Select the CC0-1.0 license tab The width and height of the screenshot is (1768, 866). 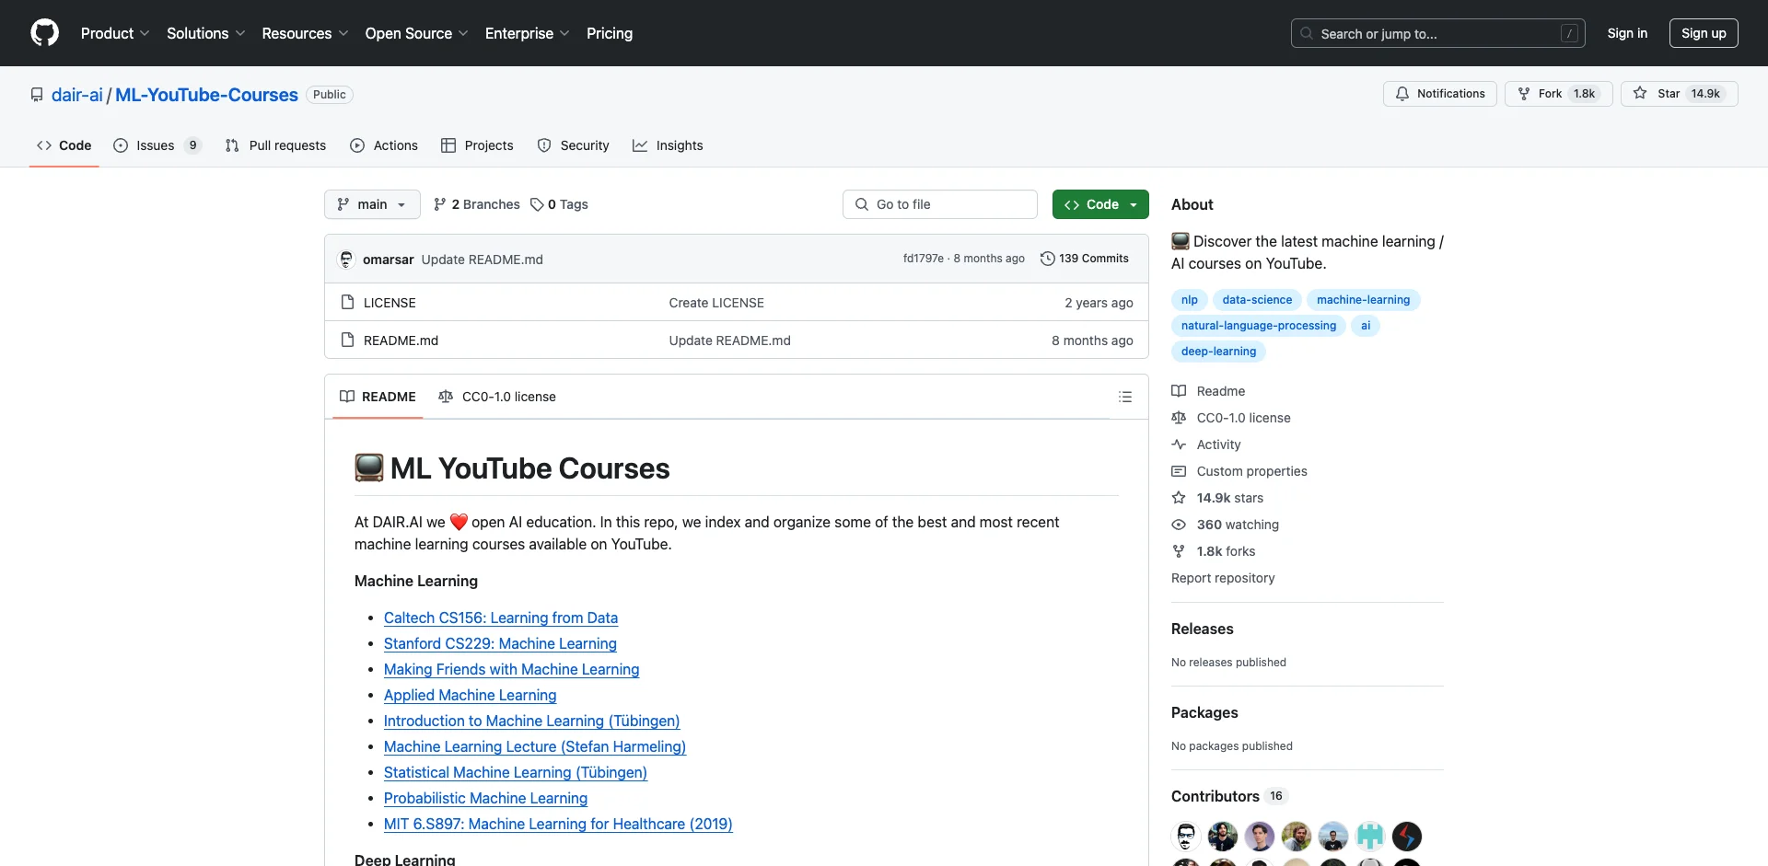[497, 397]
